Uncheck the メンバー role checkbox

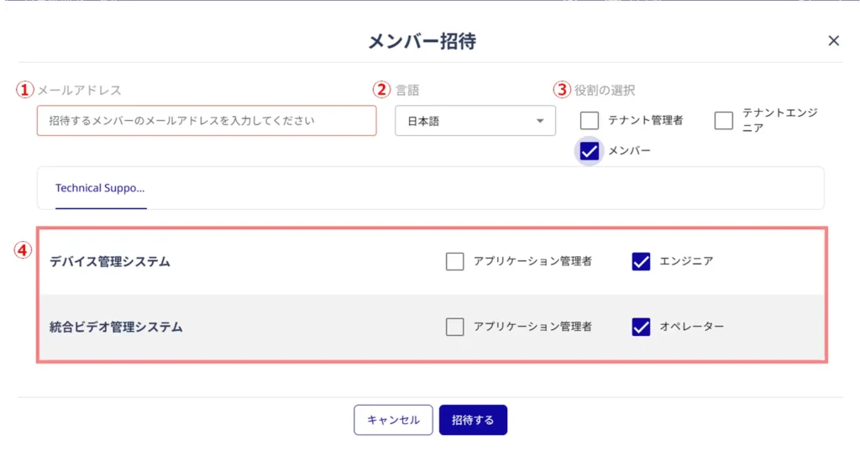pos(590,151)
